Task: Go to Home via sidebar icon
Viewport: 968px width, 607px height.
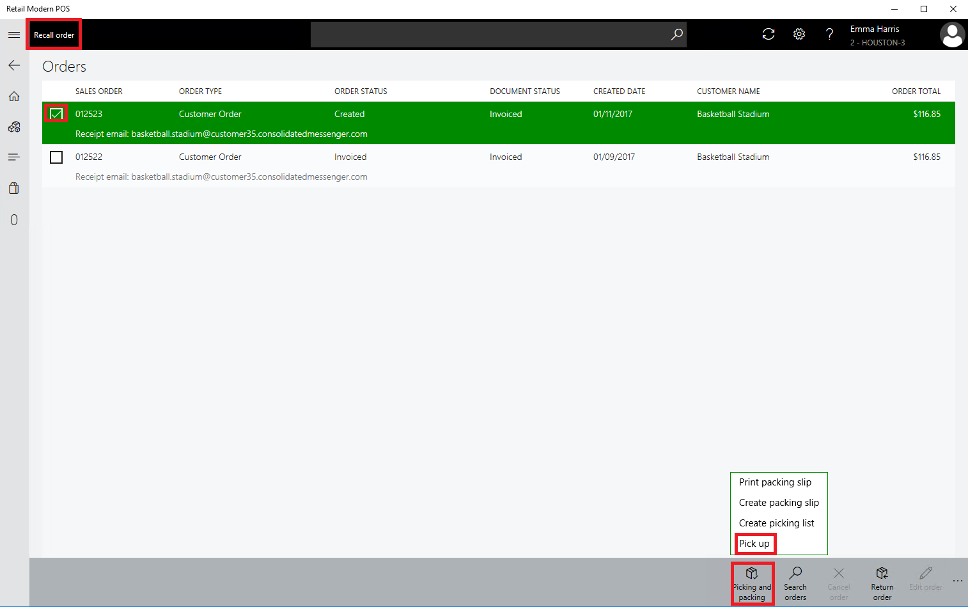Action: click(14, 97)
